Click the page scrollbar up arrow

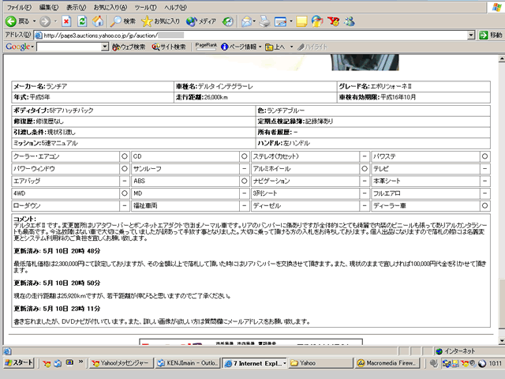click(502, 58)
